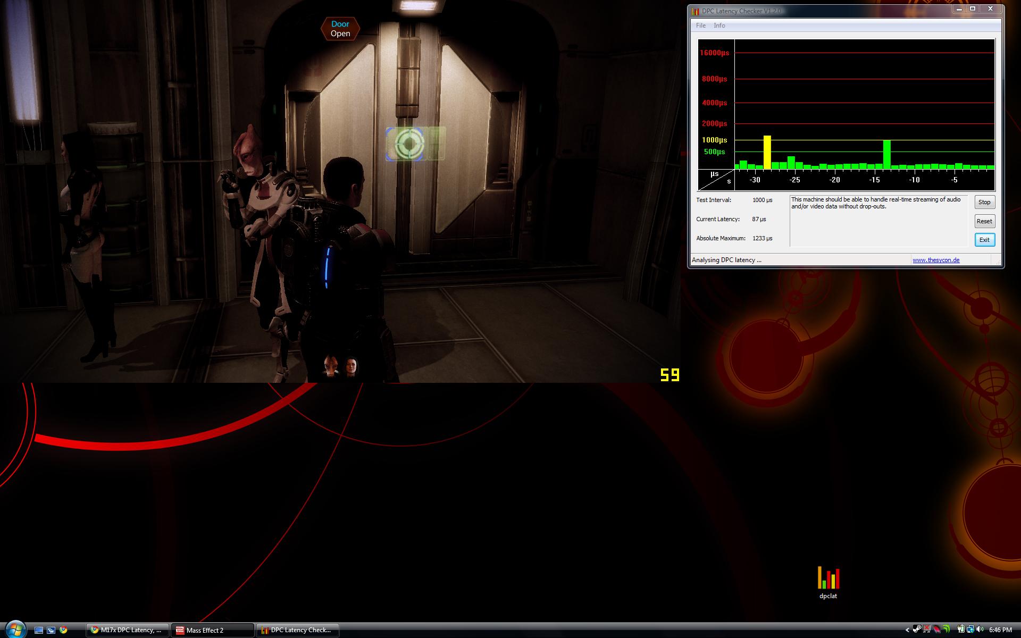Click the yellow latency spike bar
The height and width of the screenshot is (638, 1021).
[767, 152]
